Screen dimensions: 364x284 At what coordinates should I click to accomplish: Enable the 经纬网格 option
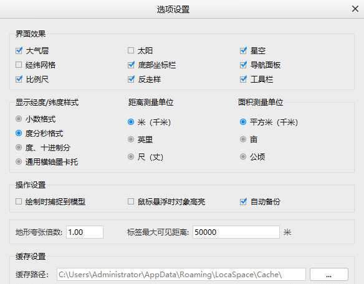click(x=19, y=65)
